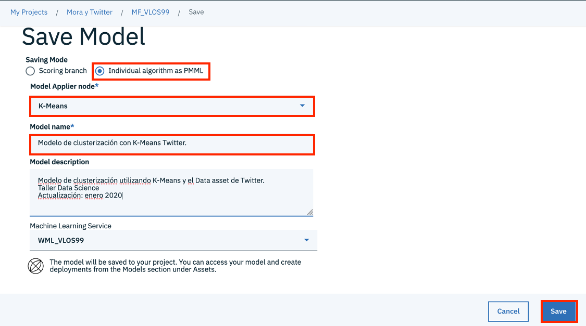
Task: Click 'The model will be saved' note
Action: pos(175,266)
